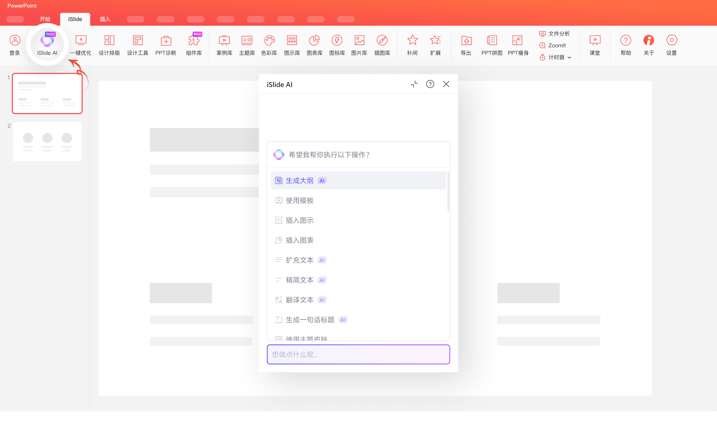717x422 pixels.
Task: Open 设置 settings in ribbon
Action: point(671,45)
